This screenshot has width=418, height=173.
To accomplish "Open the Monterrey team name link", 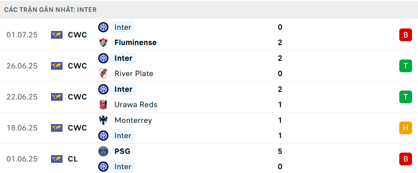I will tap(133, 120).
